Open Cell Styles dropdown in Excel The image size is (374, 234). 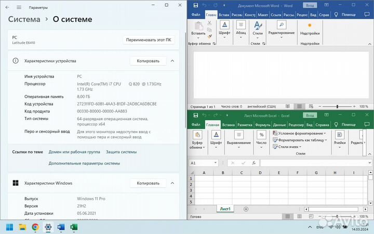287,147
